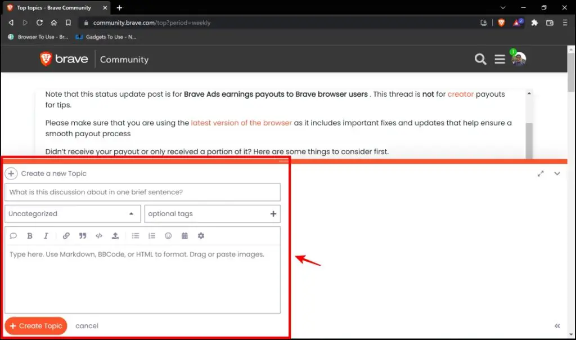Open the extensions puzzle icon

(534, 23)
